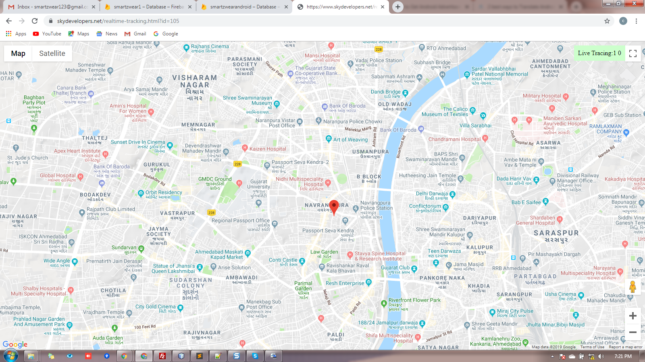Click the Google logo on the map
Image resolution: width=645 pixels, height=362 pixels.
[x=15, y=344]
